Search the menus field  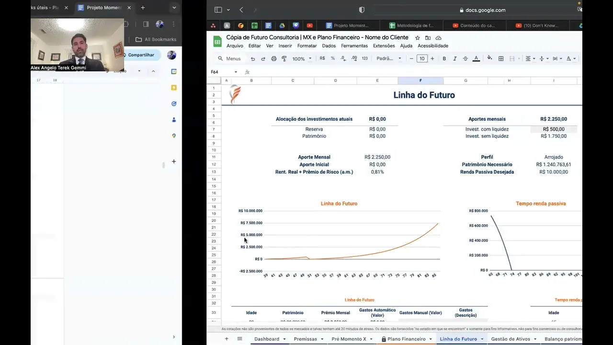pos(229,58)
